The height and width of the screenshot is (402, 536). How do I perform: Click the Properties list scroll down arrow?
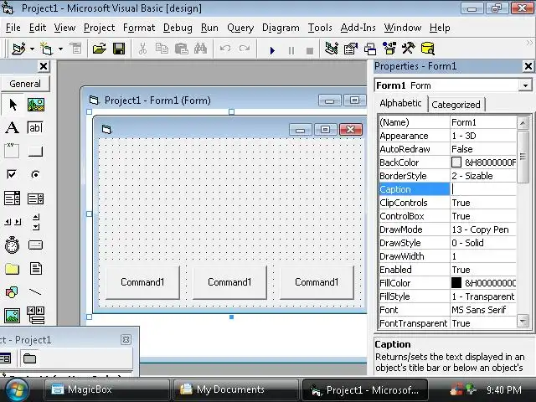(x=523, y=321)
